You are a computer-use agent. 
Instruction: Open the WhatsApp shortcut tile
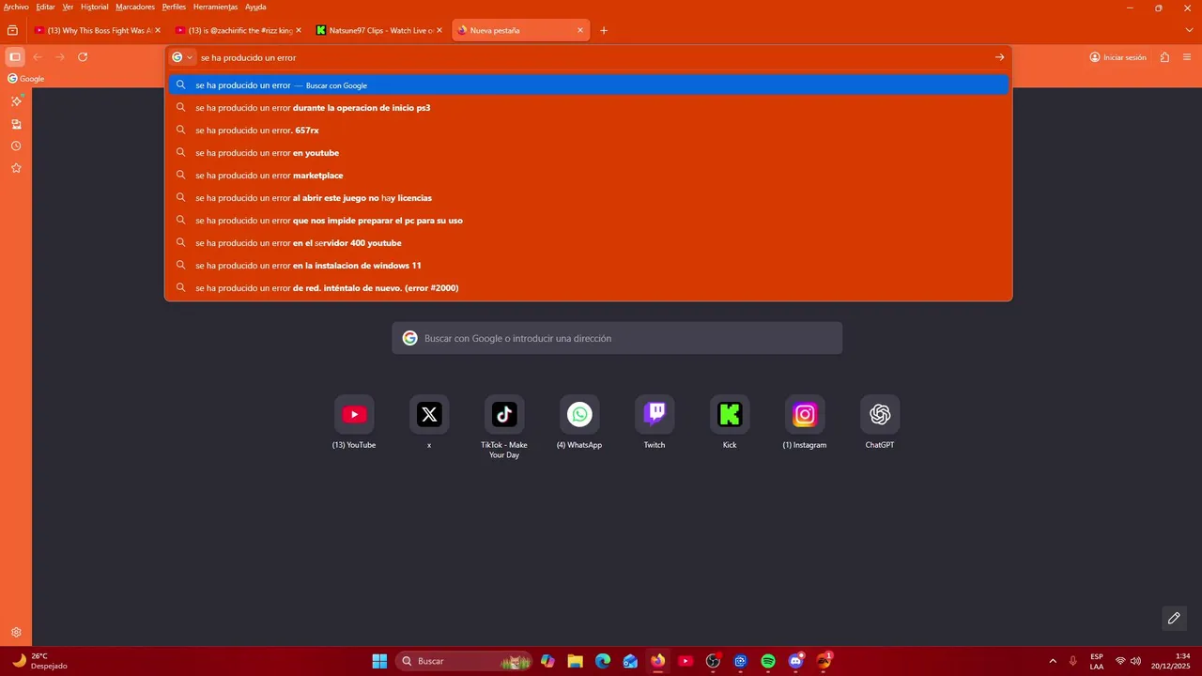click(579, 414)
